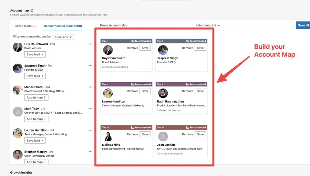Switch to Recommended leads (200) tab
Image resolution: width=310 pixels, height=176 pixels.
63,26
